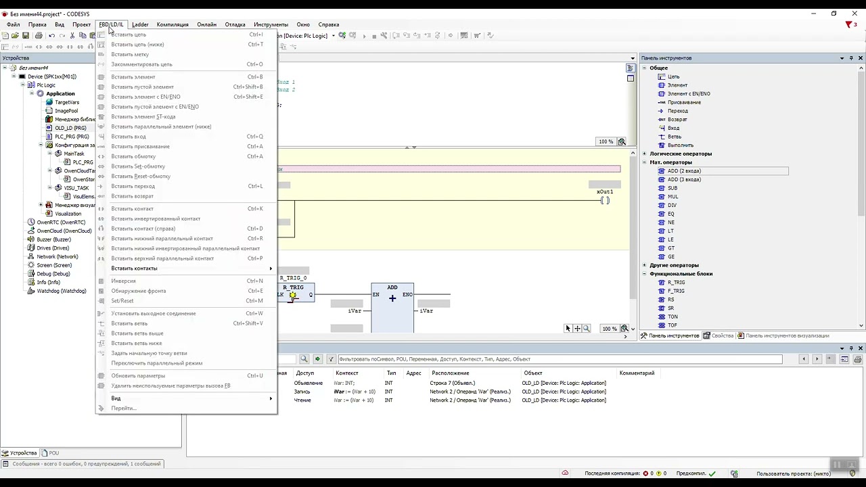
Task: Click the Undo arrow icon
Action: (51, 35)
